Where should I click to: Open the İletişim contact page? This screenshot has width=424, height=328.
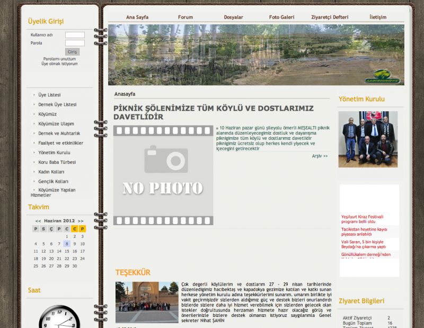[x=378, y=17]
